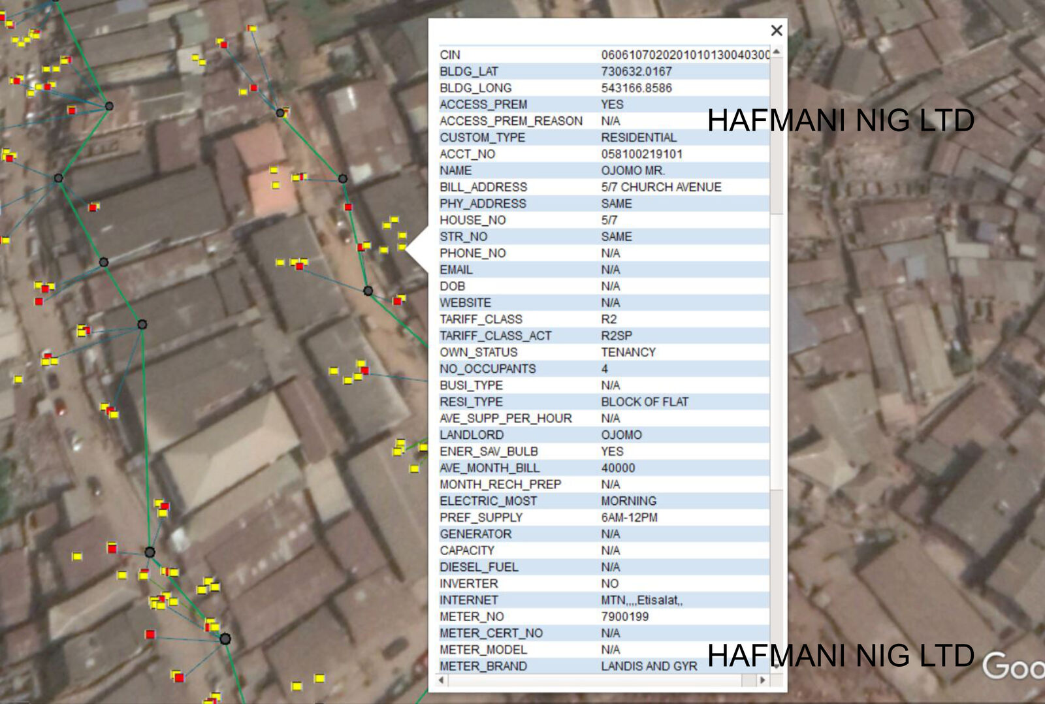Select the OWN_STATUS value TENANCY

[x=628, y=352]
